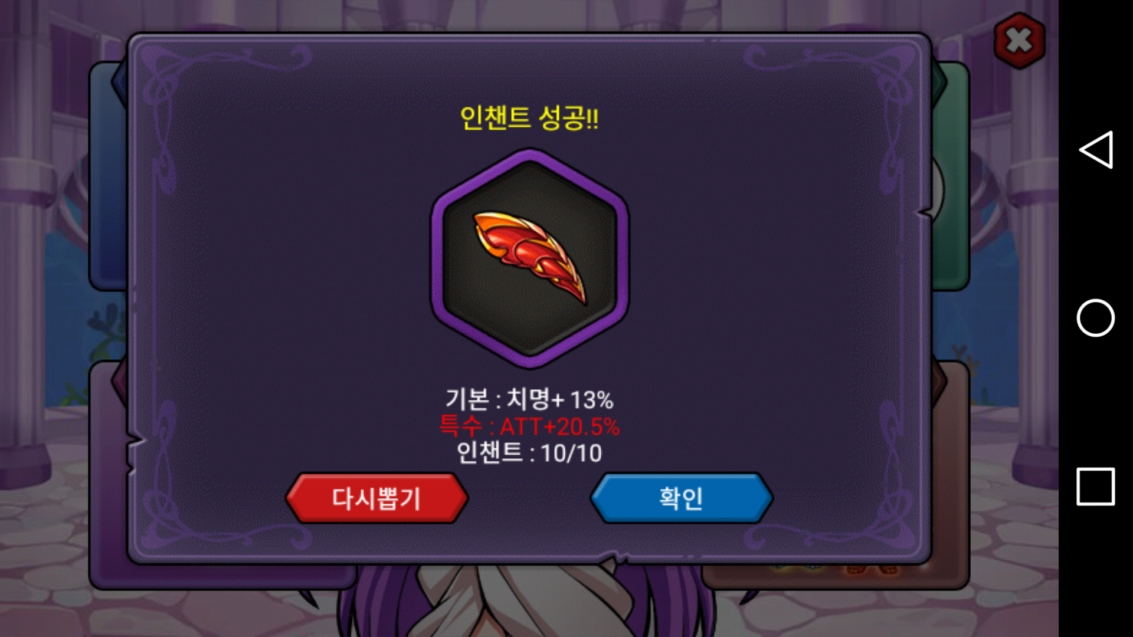Tap the red 다시뽑기 button
The height and width of the screenshot is (637, 1133).
376,498
